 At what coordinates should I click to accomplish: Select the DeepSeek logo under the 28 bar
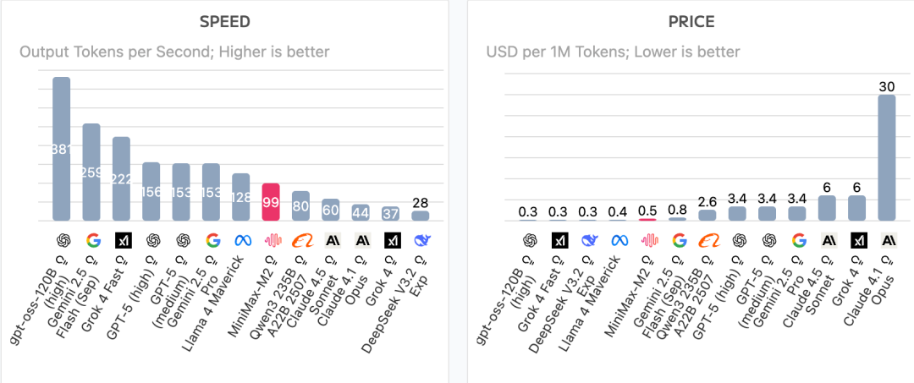click(420, 240)
